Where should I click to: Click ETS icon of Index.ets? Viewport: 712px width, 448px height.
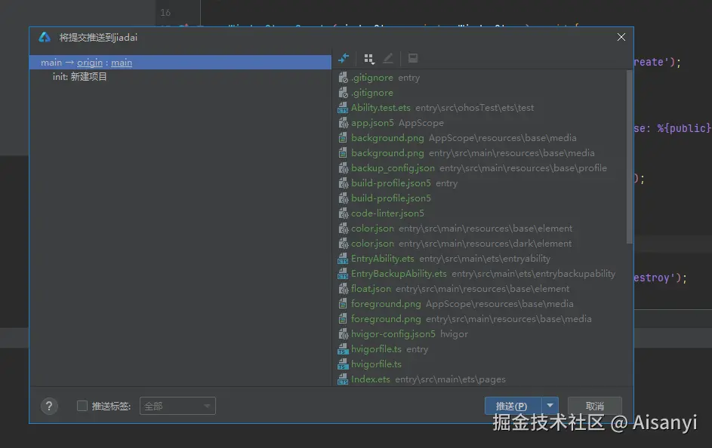[343, 379]
